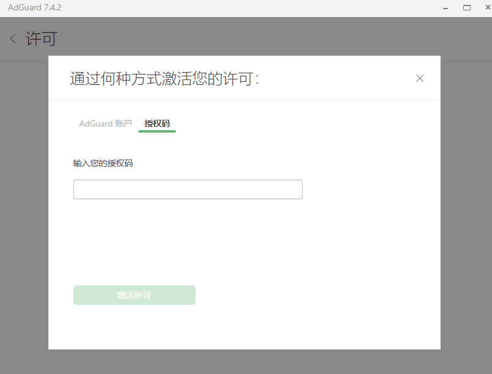Close the license activation dialog
The height and width of the screenshot is (374, 492).
(x=419, y=78)
